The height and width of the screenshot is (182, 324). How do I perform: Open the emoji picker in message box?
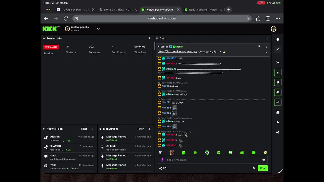coord(264,160)
